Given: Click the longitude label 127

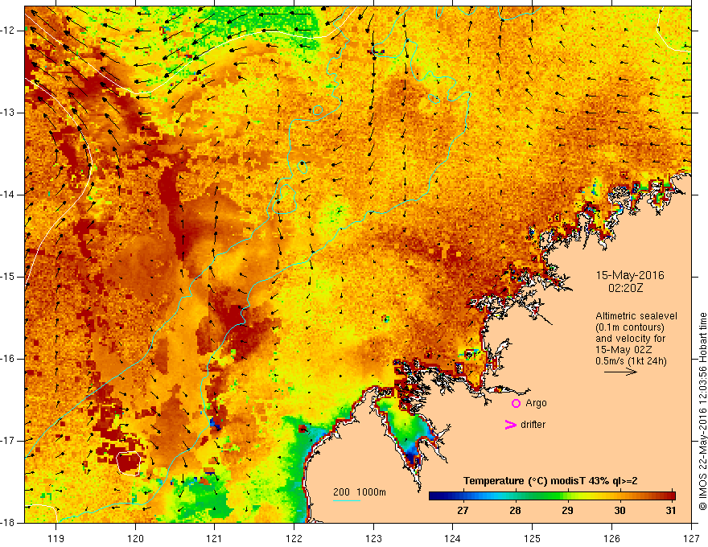Looking at the screenshot, I should point(691,538).
